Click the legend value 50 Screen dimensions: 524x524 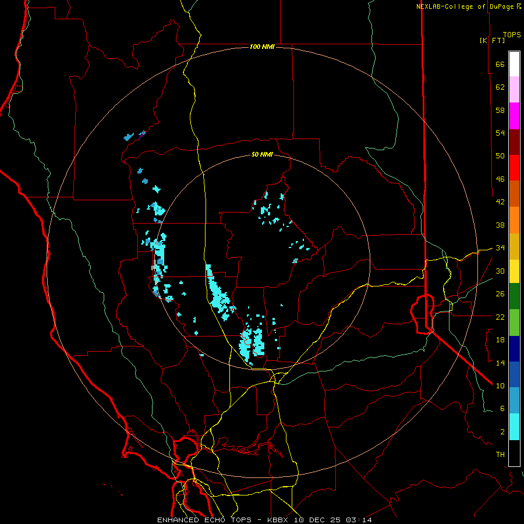tap(500, 156)
